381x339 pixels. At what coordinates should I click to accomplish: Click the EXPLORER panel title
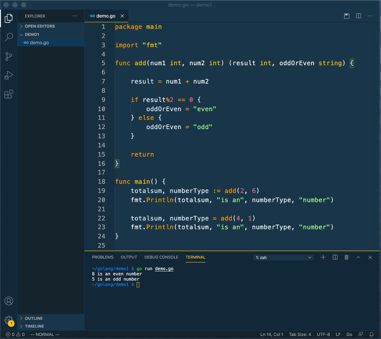(35, 16)
